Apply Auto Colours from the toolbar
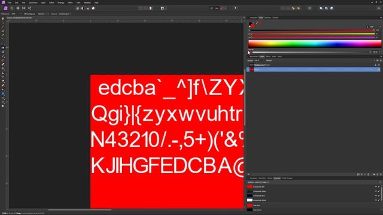 88,8
